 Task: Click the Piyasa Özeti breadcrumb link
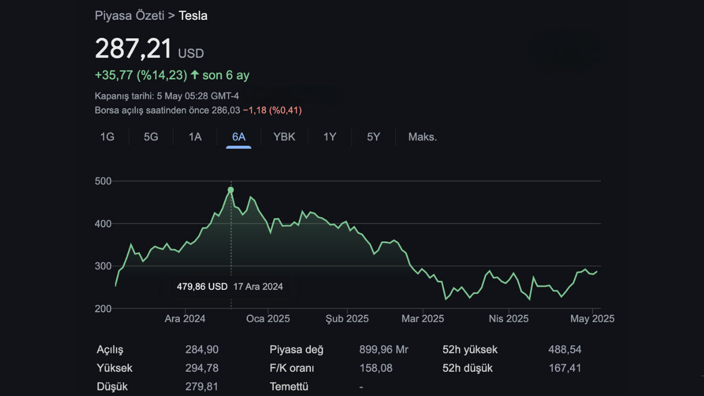click(x=129, y=15)
